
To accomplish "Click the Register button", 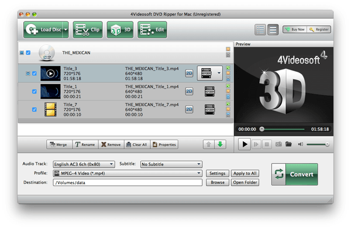I will (319, 29).
